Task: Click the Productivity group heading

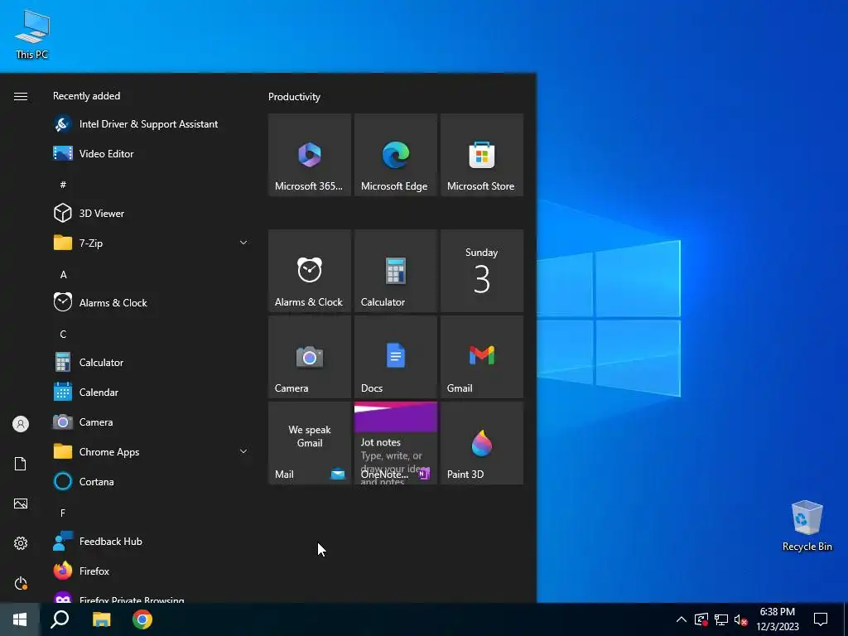Action: click(294, 97)
